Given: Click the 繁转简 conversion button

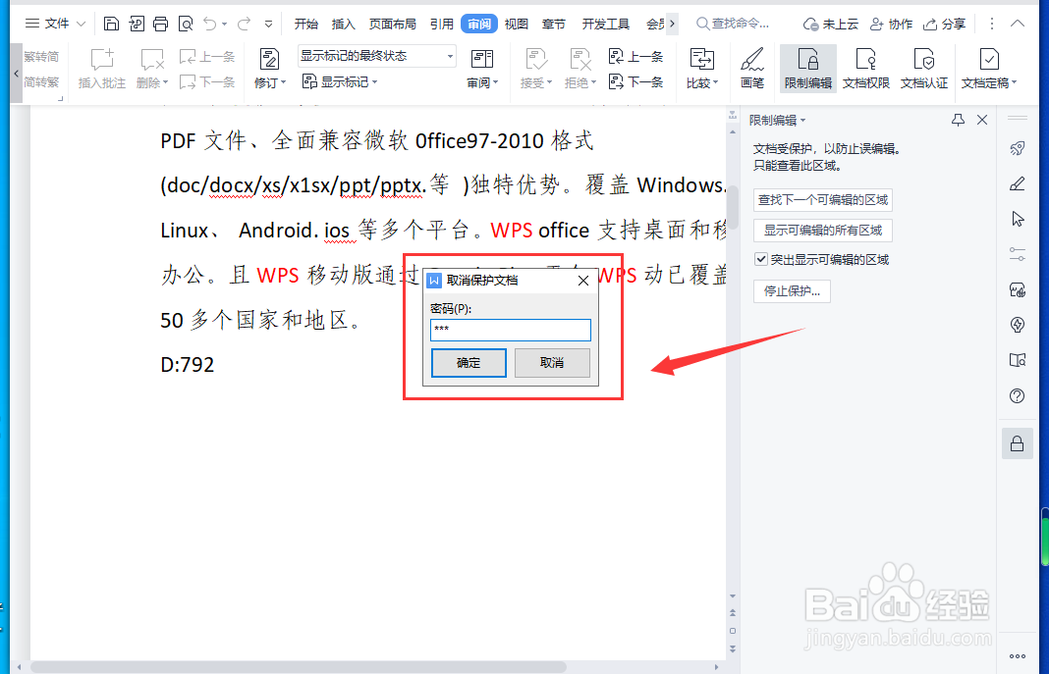Looking at the screenshot, I should (x=41, y=57).
